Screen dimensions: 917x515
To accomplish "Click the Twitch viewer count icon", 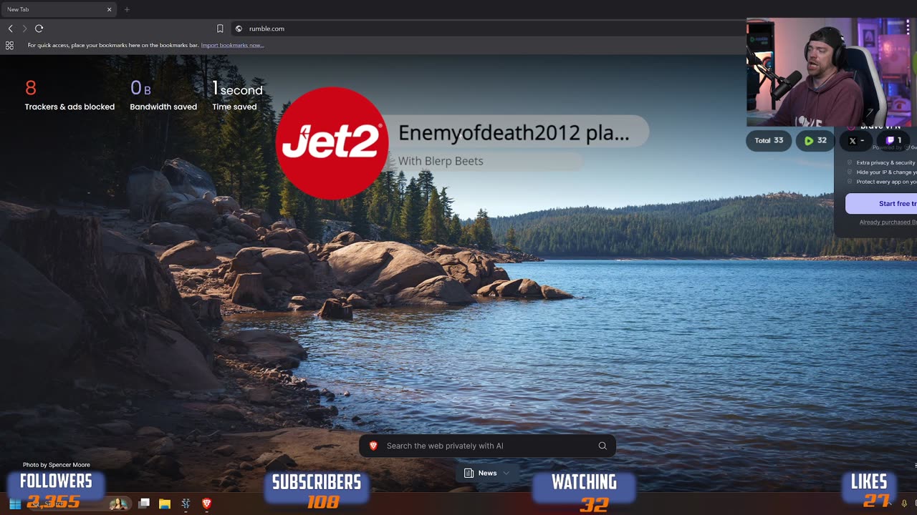I will click(890, 141).
